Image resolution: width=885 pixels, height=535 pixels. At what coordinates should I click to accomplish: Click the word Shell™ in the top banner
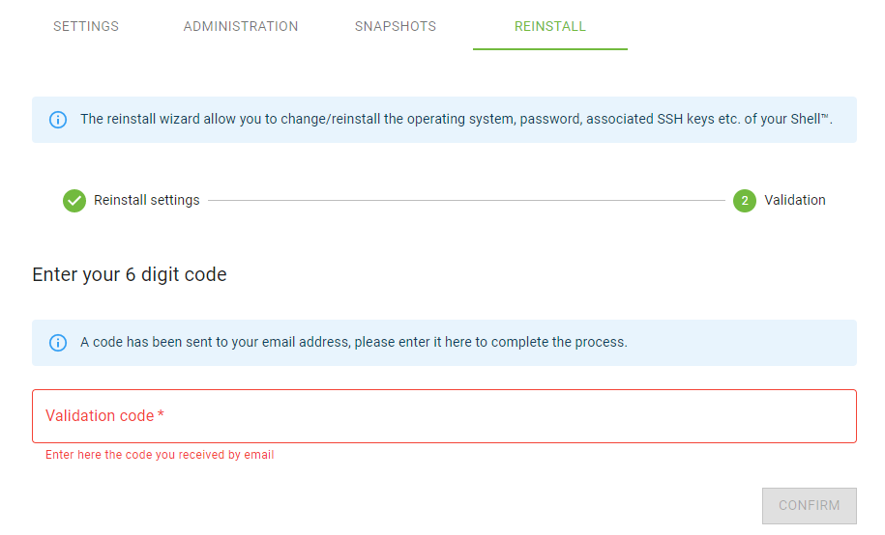click(x=809, y=120)
